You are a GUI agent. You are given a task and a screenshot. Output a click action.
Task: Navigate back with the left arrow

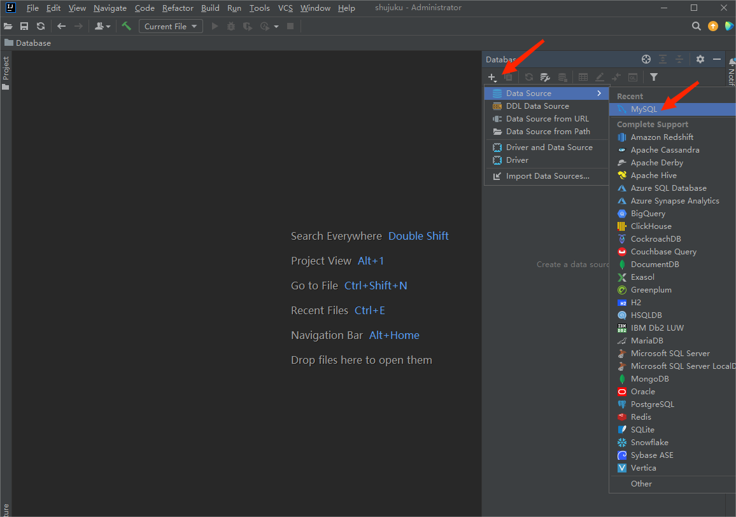click(62, 26)
